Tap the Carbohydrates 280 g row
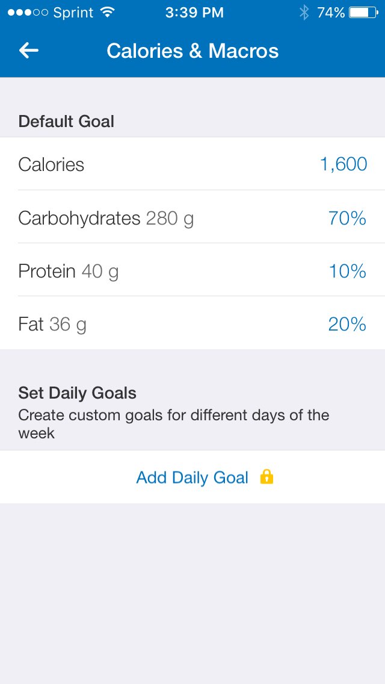Image resolution: width=385 pixels, height=684 pixels. point(106,218)
